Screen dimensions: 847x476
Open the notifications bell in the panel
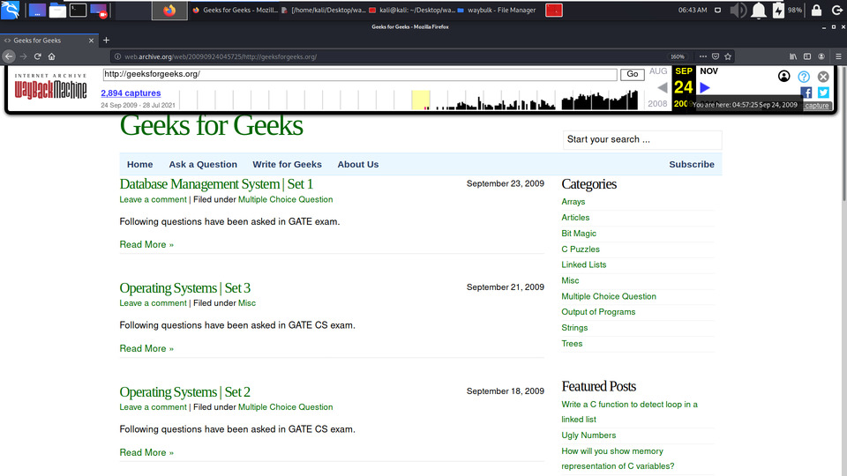click(x=759, y=11)
